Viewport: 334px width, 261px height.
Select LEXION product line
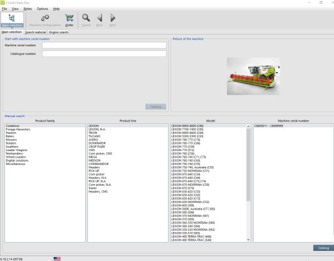[128, 126]
